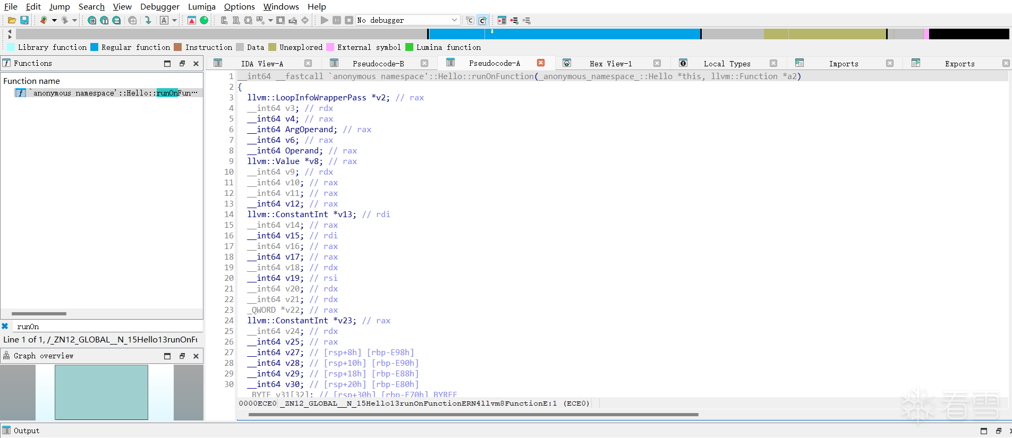Click the debugger pause icon
1012x438 pixels.
coord(337,20)
